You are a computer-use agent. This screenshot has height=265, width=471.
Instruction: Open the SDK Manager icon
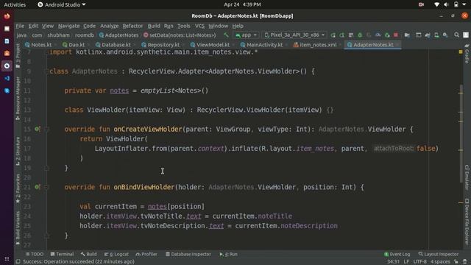pyautogui.click(x=445, y=35)
